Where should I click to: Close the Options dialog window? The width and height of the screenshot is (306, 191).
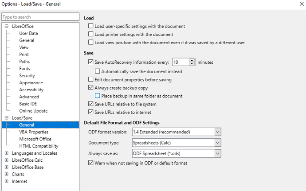302,4
